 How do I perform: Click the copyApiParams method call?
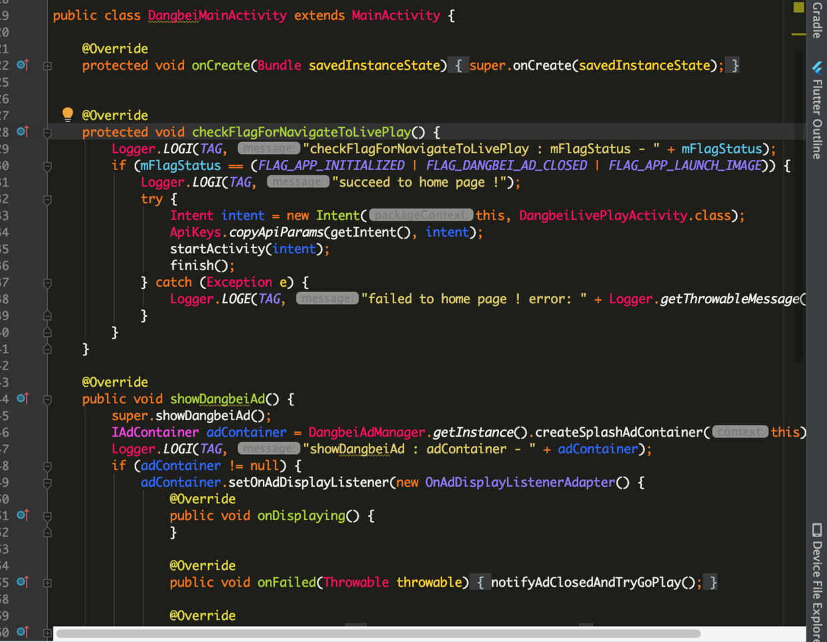pyautogui.click(x=277, y=232)
